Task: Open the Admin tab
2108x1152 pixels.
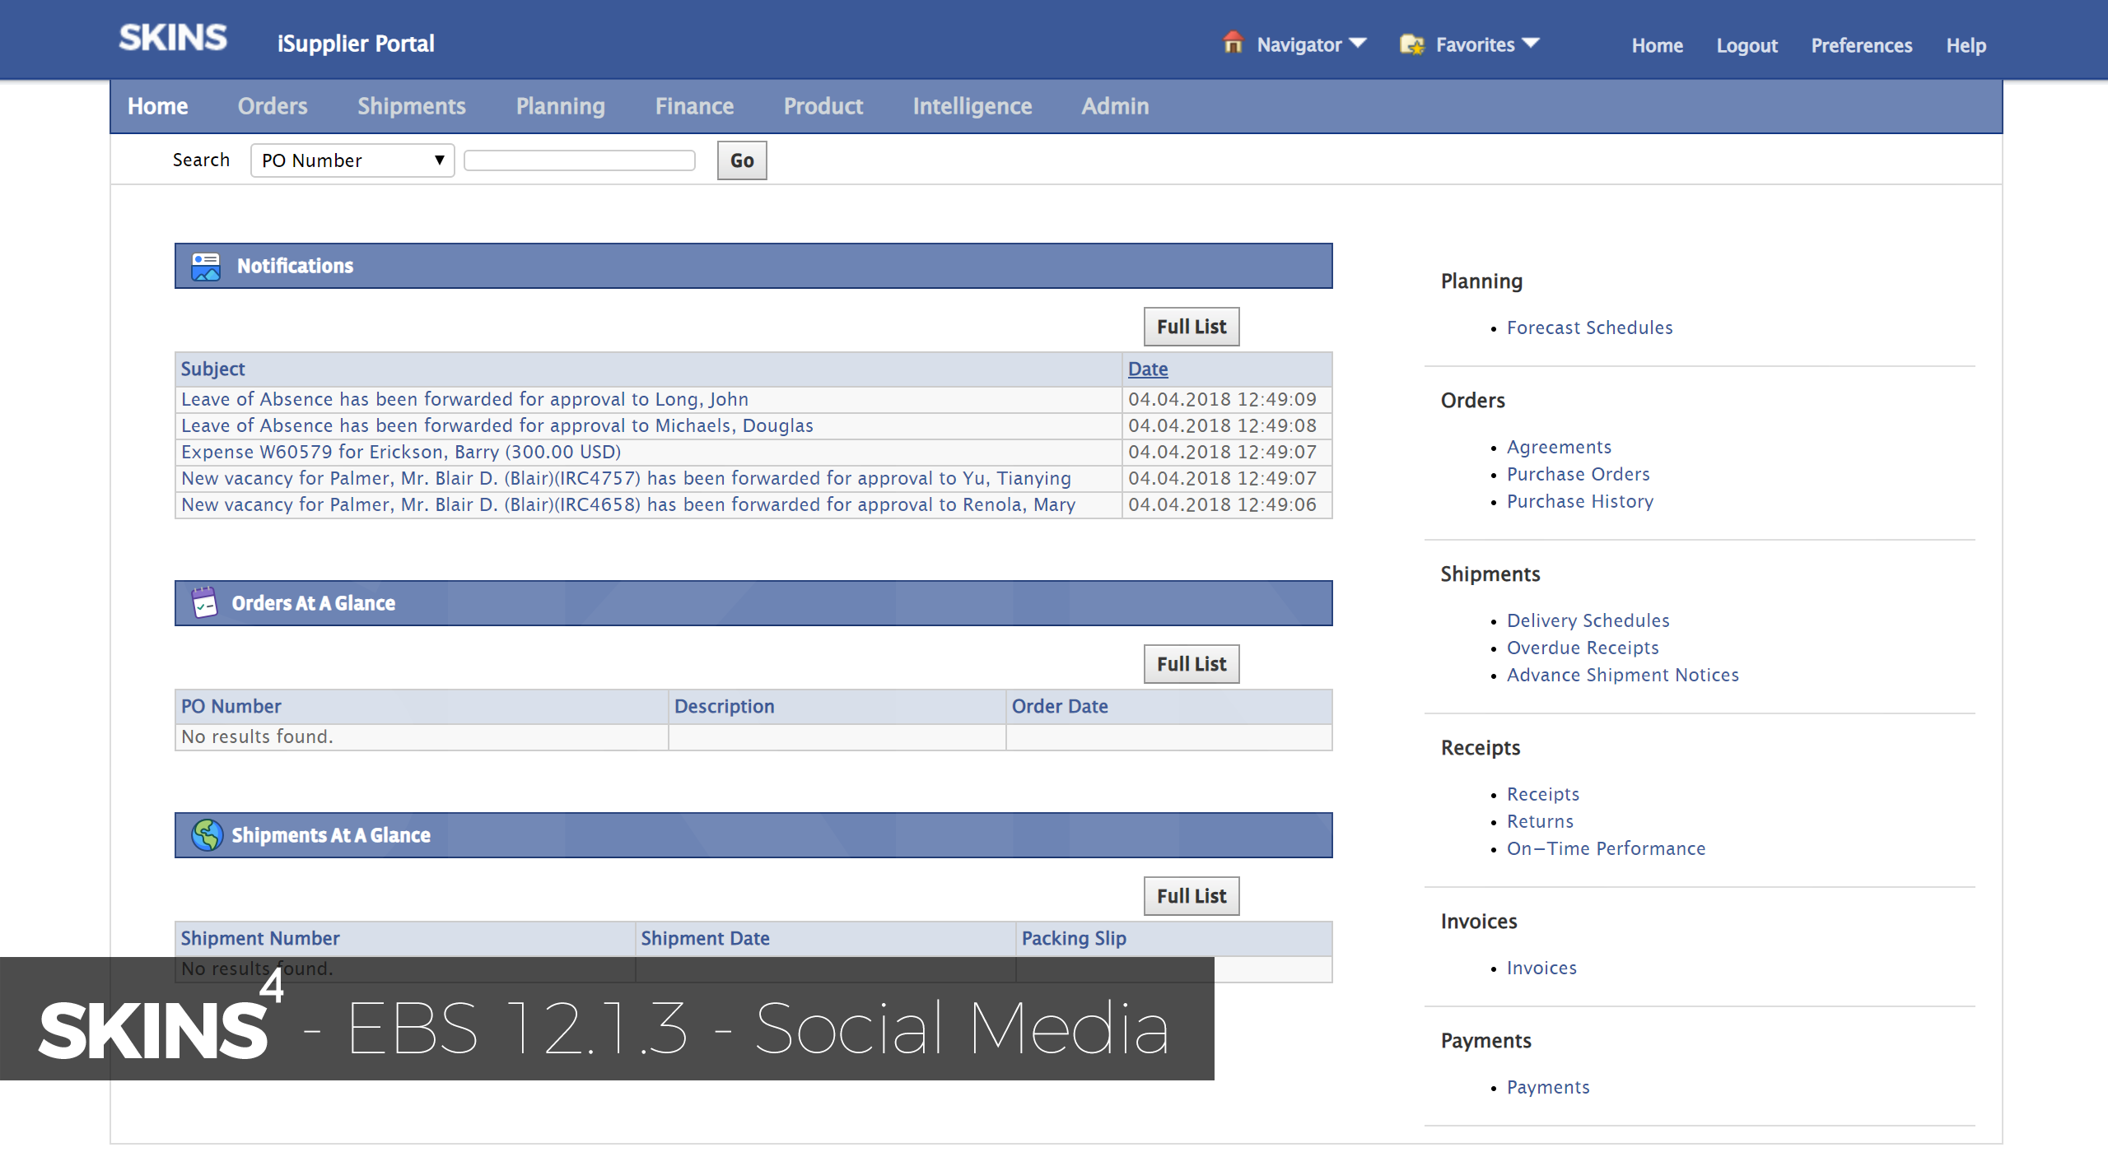Action: click(x=1115, y=106)
